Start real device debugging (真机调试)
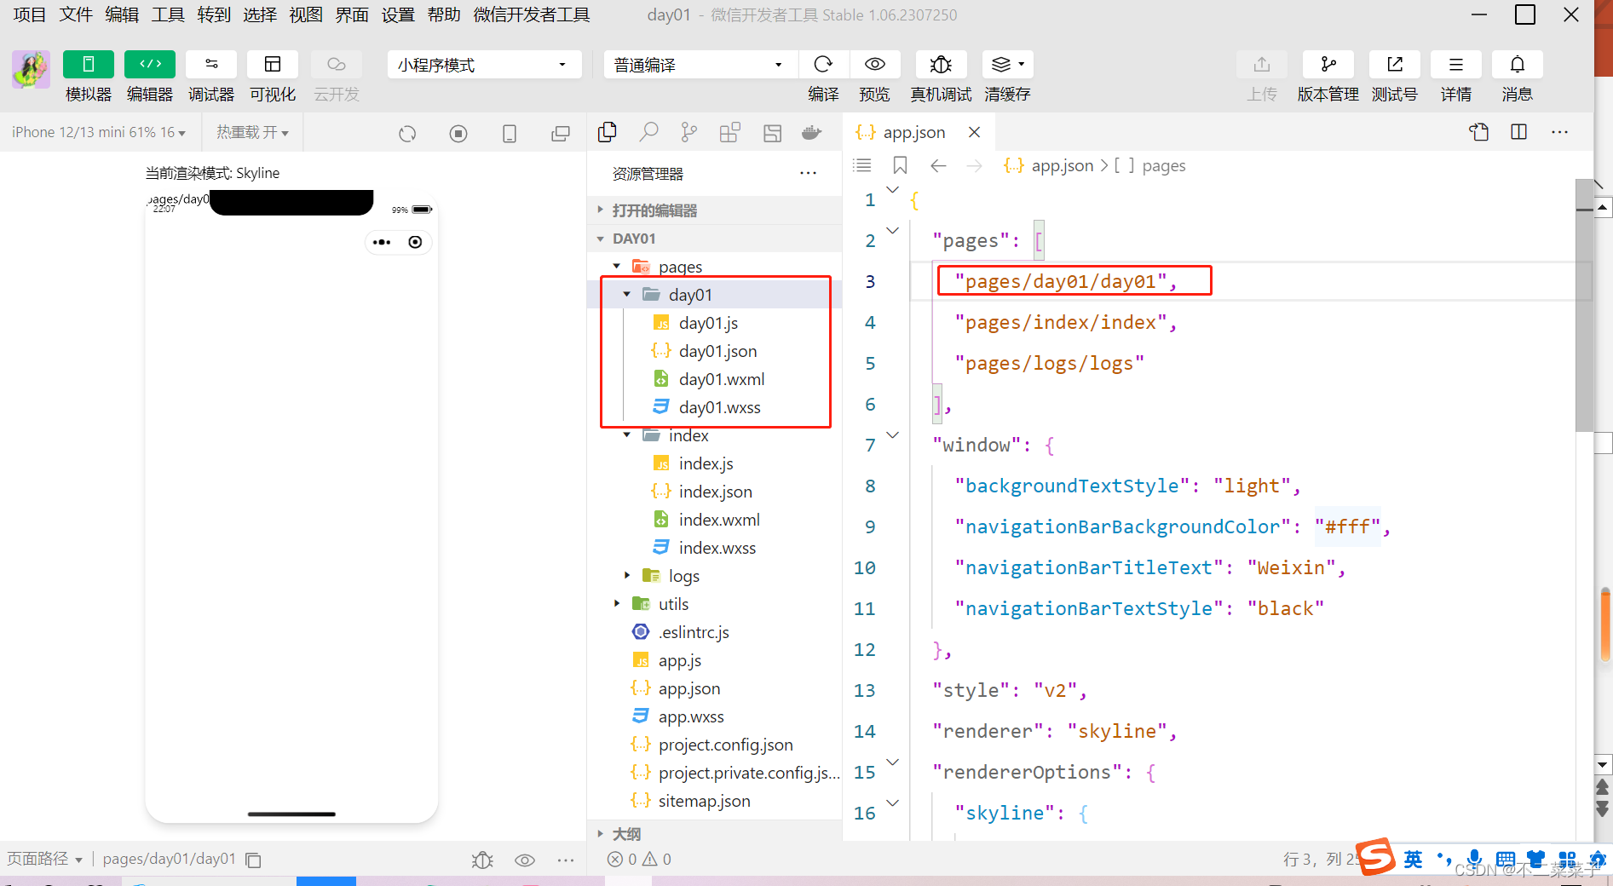Image resolution: width=1613 pixels, height=886 pixels. [941, 65]
